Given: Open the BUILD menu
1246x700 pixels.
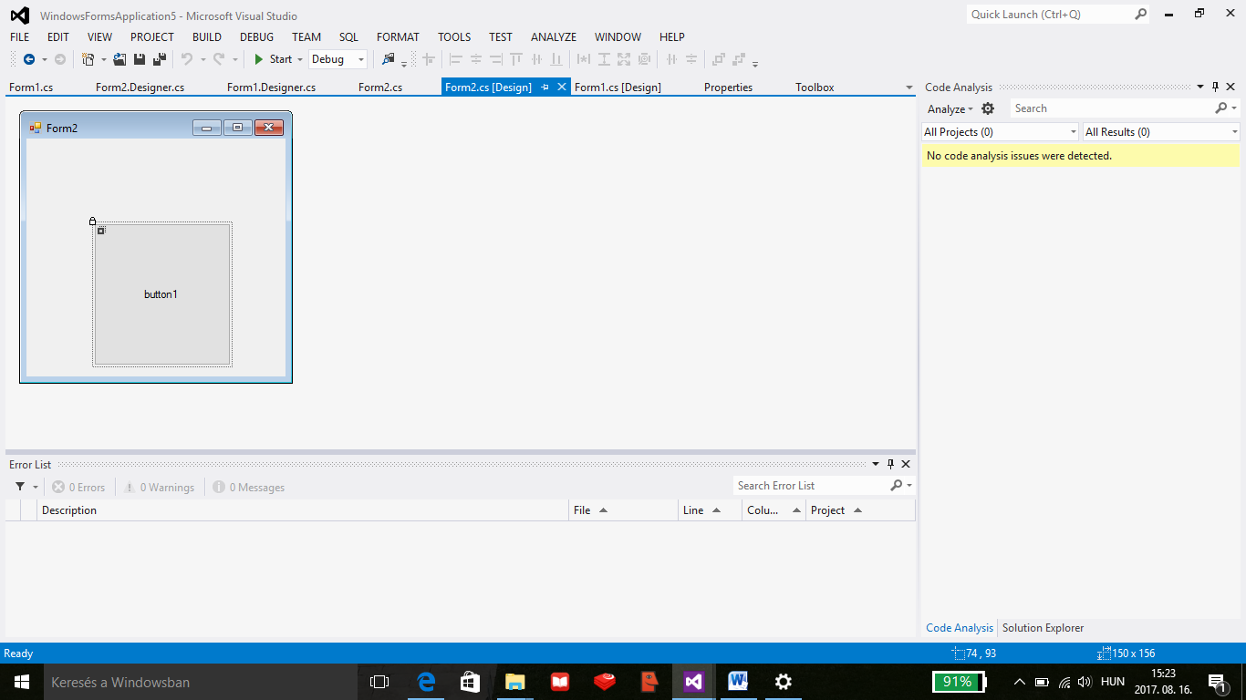Looking at the screenshot, I should [x=207, y=37].
